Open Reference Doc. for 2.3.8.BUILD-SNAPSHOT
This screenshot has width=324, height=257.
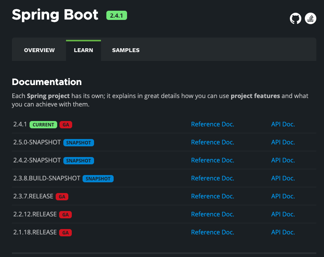point(213,178)
